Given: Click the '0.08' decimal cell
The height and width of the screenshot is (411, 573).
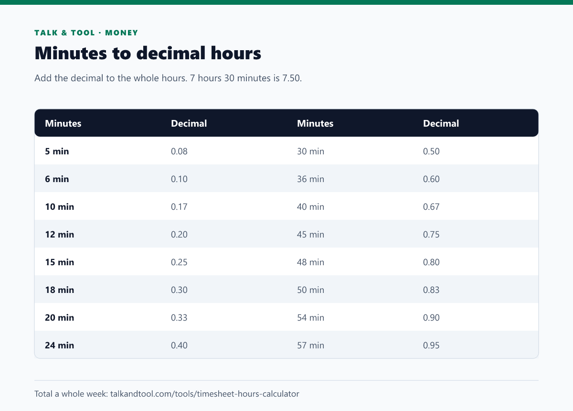Looking at the screenshot, I should click(x=180, y=151).
